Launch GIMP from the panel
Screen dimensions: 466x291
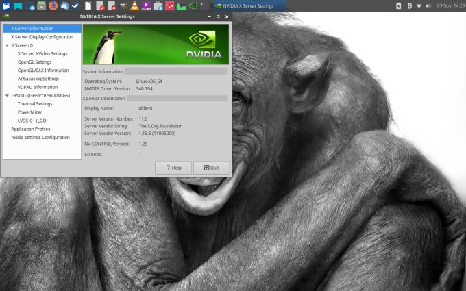click(x=123, y=5)
